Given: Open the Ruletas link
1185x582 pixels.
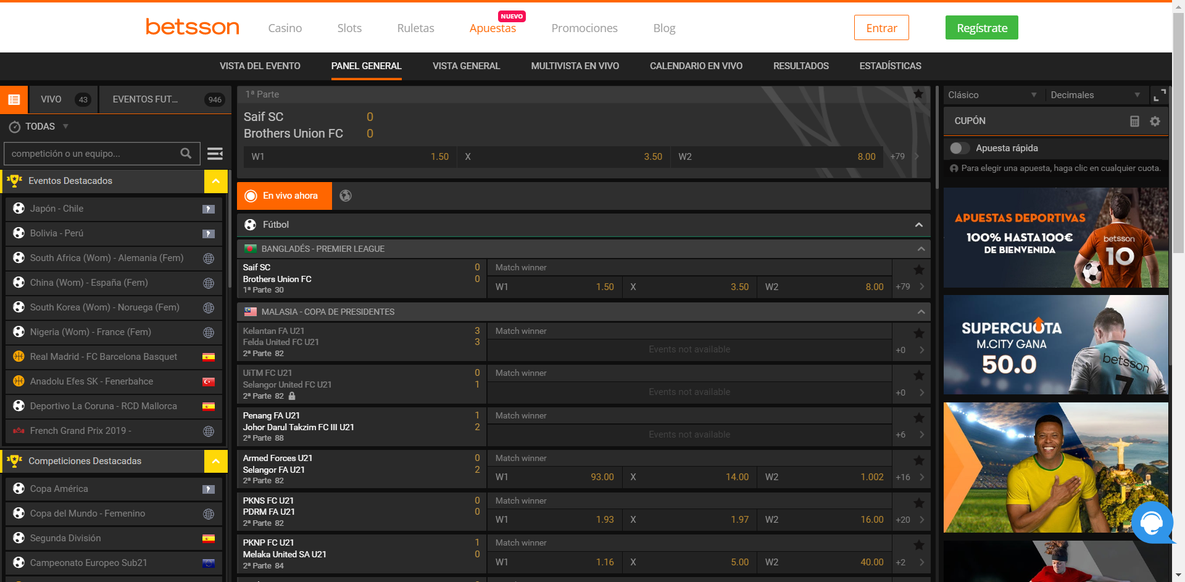Looking at the screenshot, I should tap(415, 28).
